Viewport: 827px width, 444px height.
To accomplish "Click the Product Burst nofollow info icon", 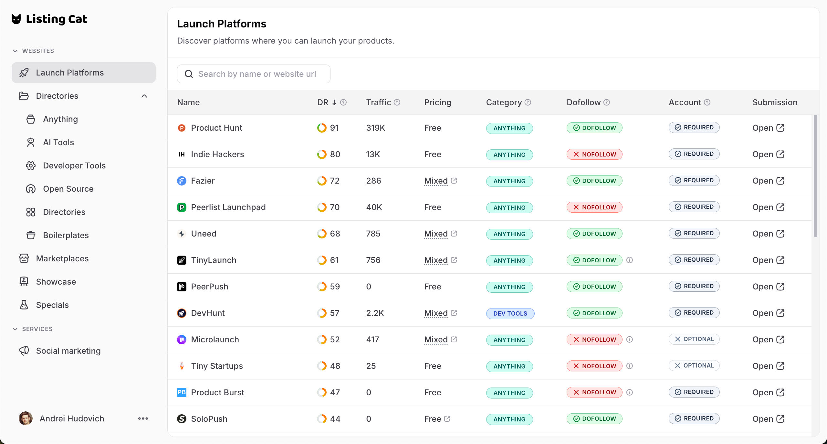I will 629,392.
